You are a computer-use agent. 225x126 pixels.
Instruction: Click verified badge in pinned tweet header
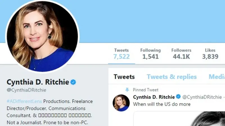[x=178, y=97]
